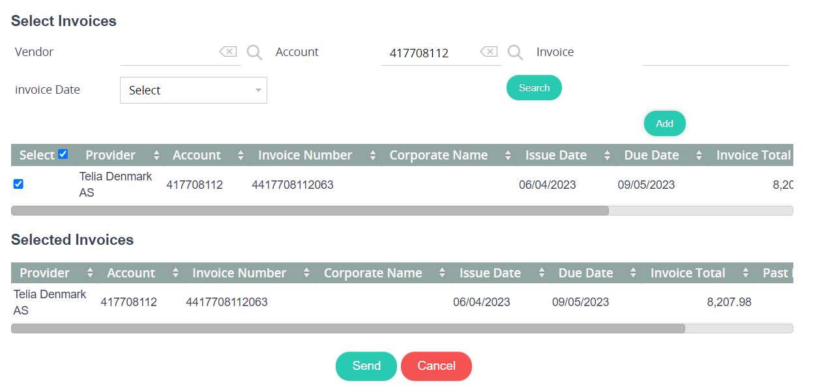
Task: Toggle the Select all header checkbox
Action: click(x=63, y=154)
